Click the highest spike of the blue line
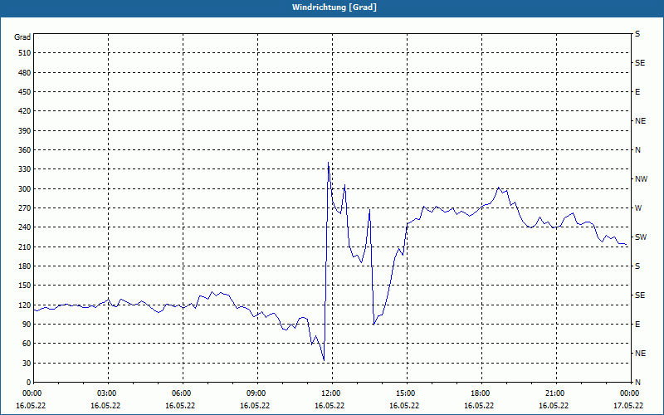The width and height of the screenshot is (664, 415). click(328, 163)
